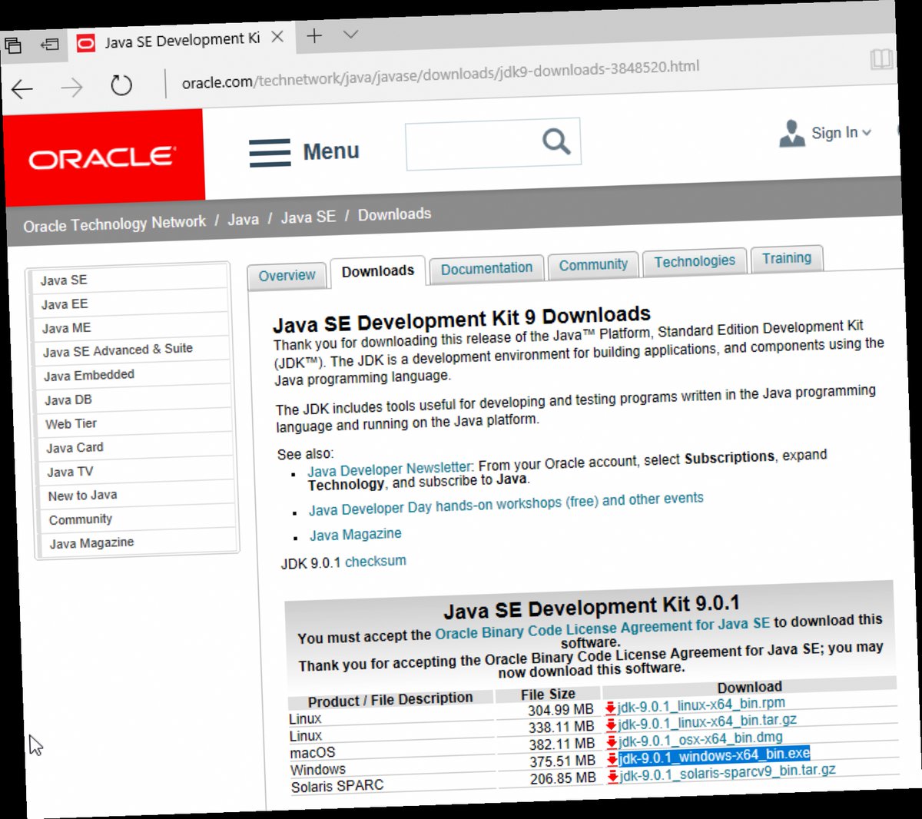The width and height of the screenshot is (922, 819).
Task: Click download arrow icon for solaris sparcv9
Action: click(613, 777)
